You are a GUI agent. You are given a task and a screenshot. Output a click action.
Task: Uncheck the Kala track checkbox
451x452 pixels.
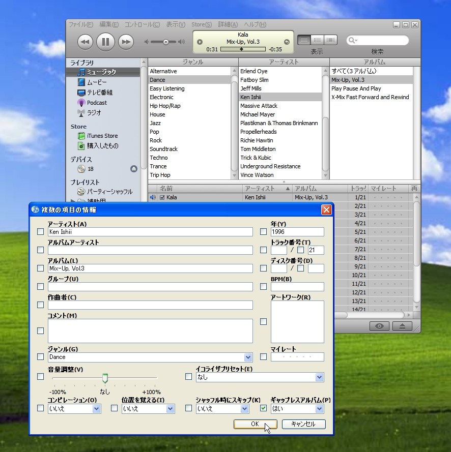(162, 197)
